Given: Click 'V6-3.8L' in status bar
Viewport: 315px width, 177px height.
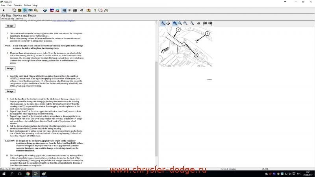Looking at the screenshot, I should click(x=265, y=169).
